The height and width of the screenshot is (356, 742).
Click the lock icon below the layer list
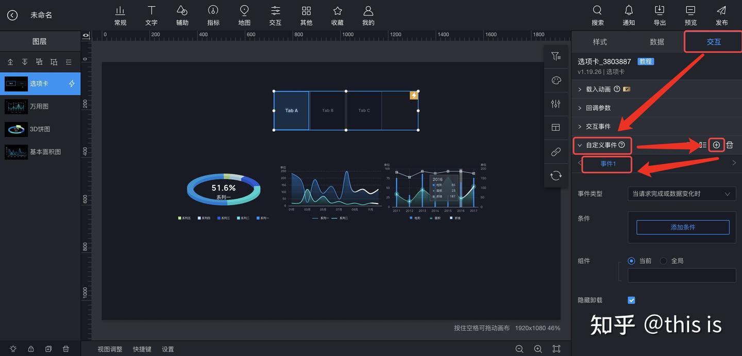pos(31,349)
